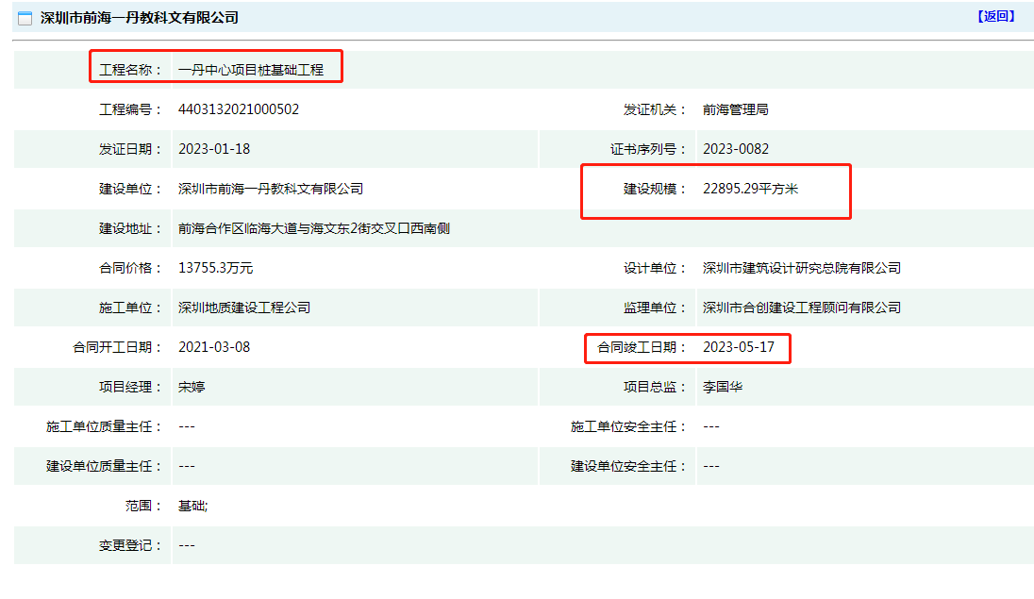Click the 返回 link
The image size is (1034, 599).
pos(996,16)
